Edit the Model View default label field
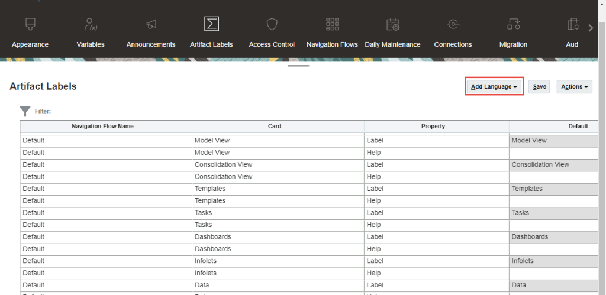This screenshot has width=606, height=295. pyautogui.click(x=554, y=141)
